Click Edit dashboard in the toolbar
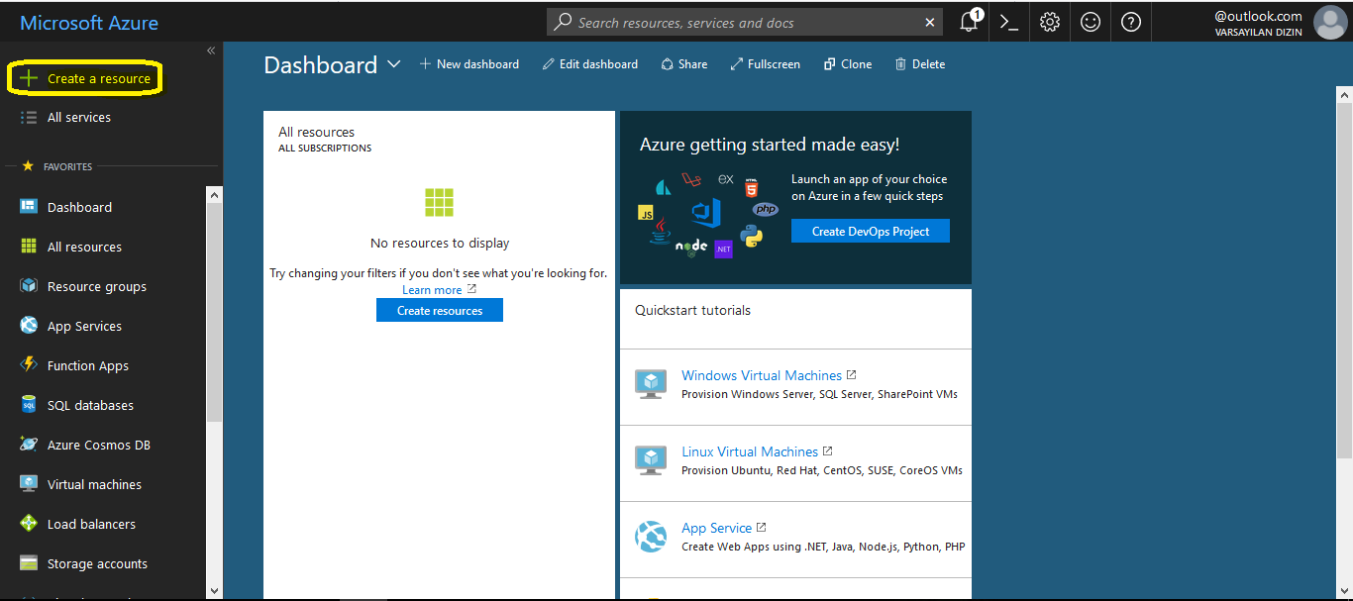This screenshot has height=601, width=1353. pyautogui.click(x=590, y=64)
